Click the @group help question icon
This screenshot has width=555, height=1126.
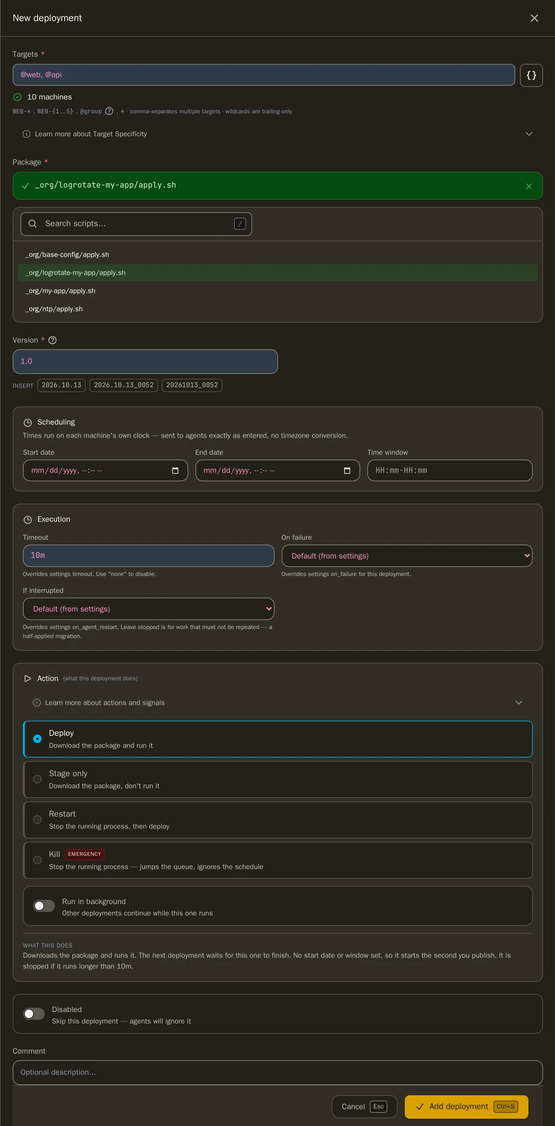(109, 111)
